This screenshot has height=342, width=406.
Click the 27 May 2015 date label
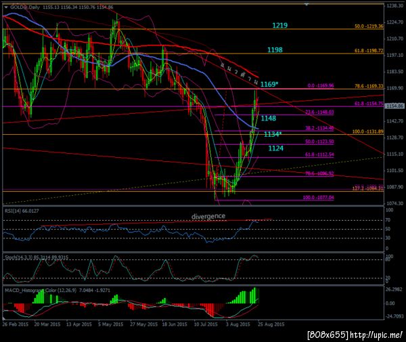[x=143, y=324]
